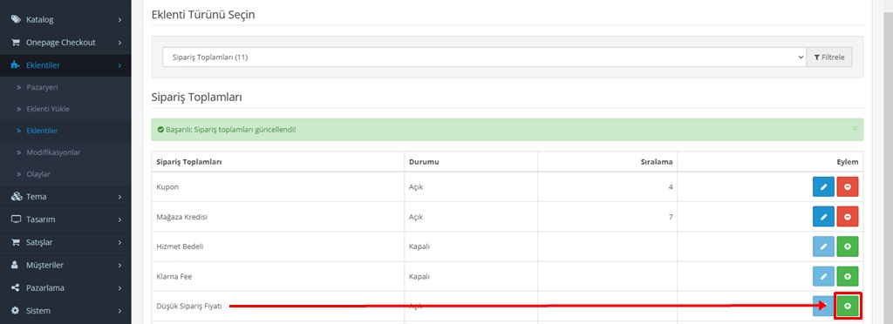The width and height of the screenshot is (893, 324).
Task: Expand the Onepage Checkout menu
Action: pos(65,43)
